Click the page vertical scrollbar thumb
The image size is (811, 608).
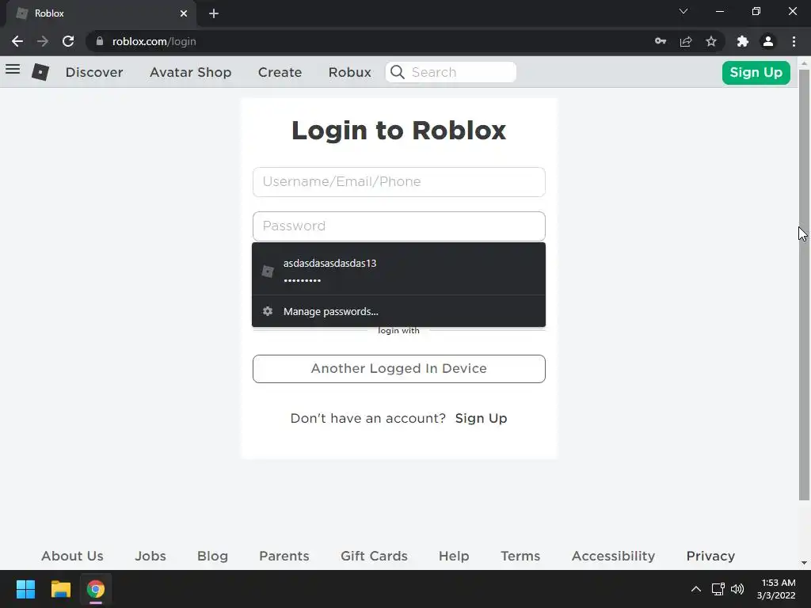click(804, 284)
